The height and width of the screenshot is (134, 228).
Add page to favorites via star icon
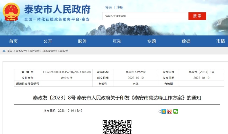point(164,111)
